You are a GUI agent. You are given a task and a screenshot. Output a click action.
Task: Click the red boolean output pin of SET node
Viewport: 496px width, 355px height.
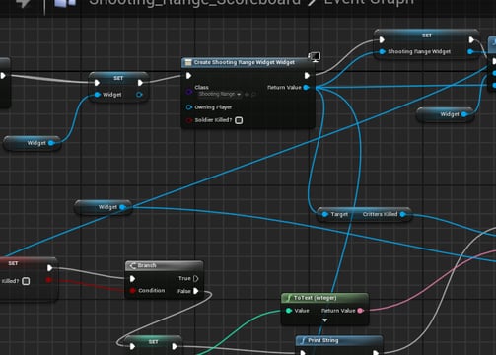tap(49, 280)
